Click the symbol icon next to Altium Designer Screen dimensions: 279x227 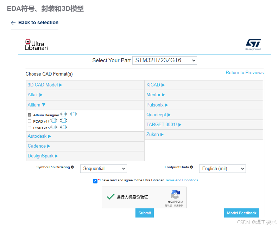(64, 114)
